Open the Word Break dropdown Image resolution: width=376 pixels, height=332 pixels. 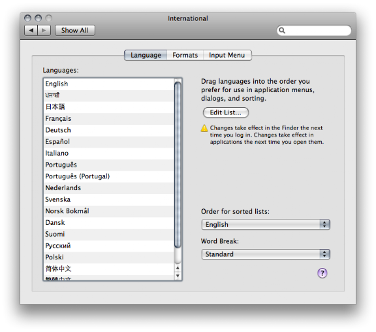pos(266,254)
